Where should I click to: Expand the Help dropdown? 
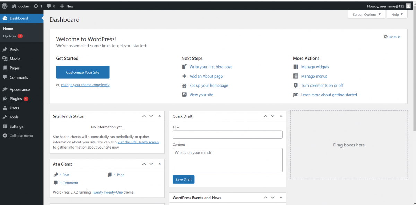coord(397,14)
